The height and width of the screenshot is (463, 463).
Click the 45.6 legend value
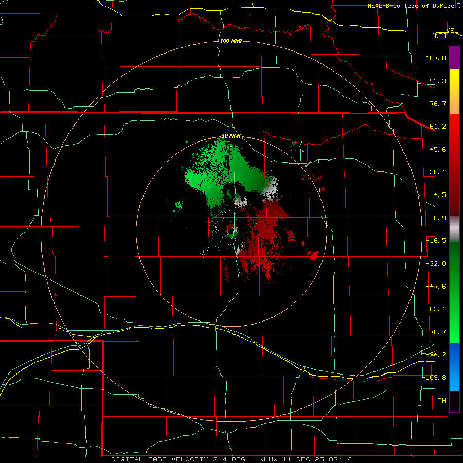click(x=438, y=149)
